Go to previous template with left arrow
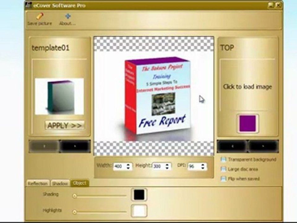The width and height of the screenshot is (297, 223). click(x=45, y=146)
